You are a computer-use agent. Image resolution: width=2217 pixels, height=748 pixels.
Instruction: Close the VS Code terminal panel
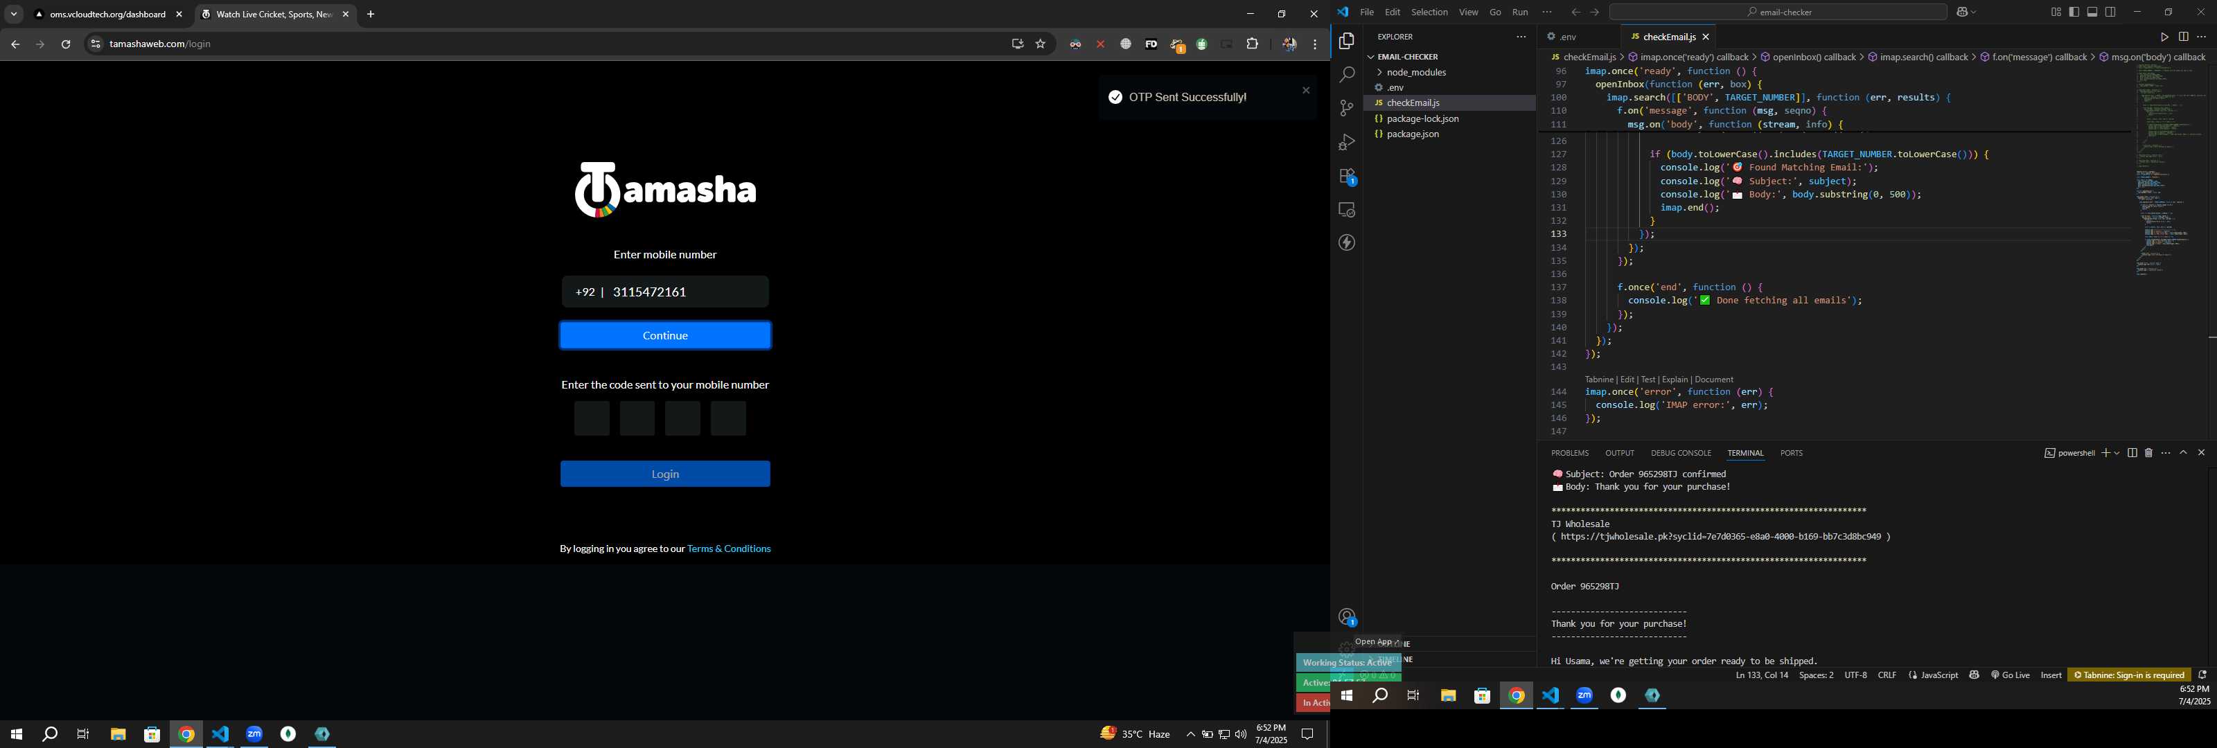click(x=2202, y=453)
